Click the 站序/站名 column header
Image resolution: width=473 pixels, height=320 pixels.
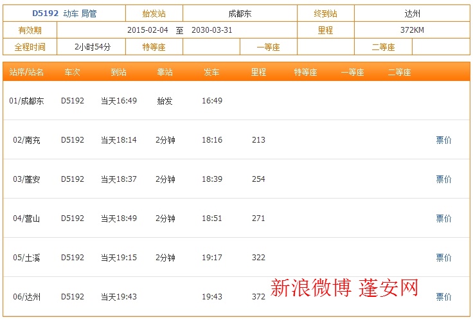(27, 73)
